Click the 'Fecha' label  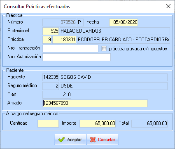click(93, 22)
